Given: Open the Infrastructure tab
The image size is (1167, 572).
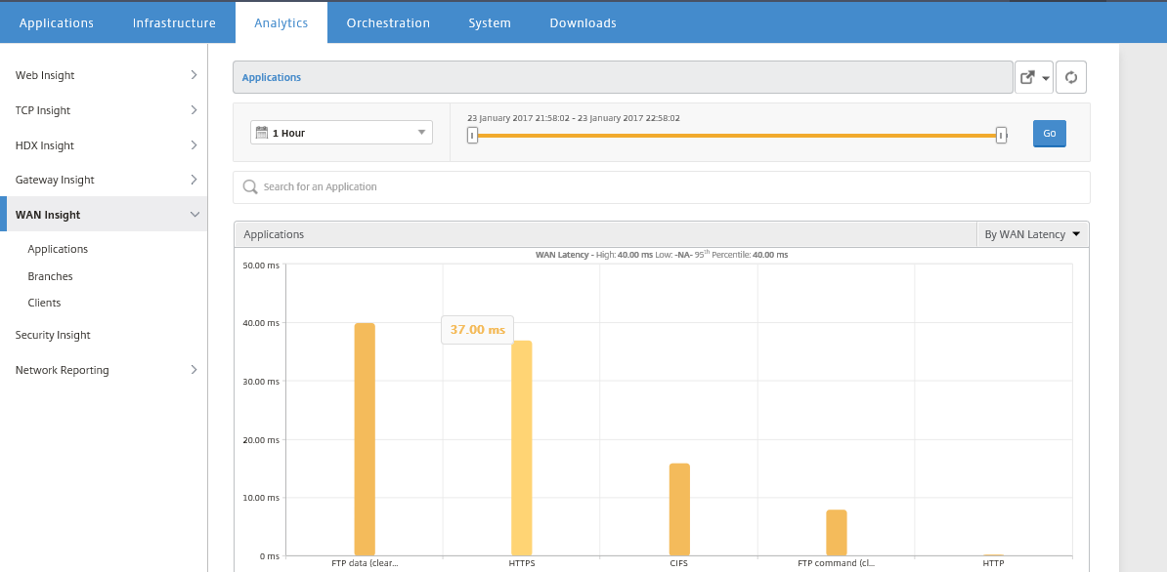Looking at the screenshot, I should tap(174, 23).
